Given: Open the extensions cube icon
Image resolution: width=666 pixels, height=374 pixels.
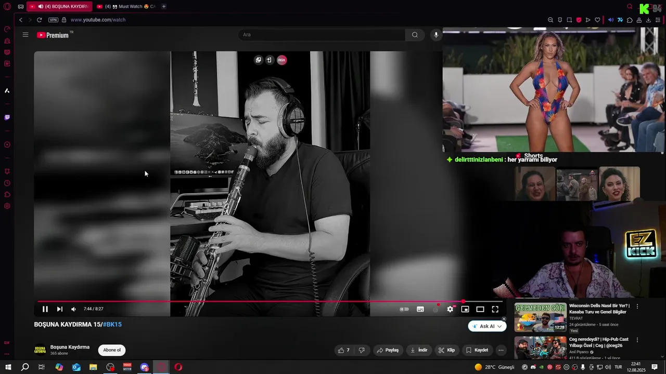Looking at the screenshot, I should coord(630,20).
